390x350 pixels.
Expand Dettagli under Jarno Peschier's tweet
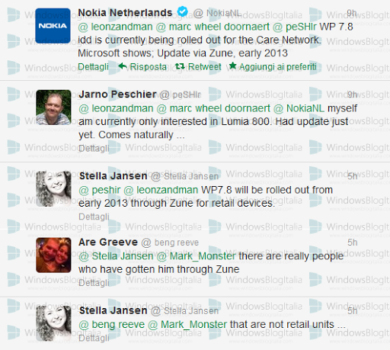94,148
